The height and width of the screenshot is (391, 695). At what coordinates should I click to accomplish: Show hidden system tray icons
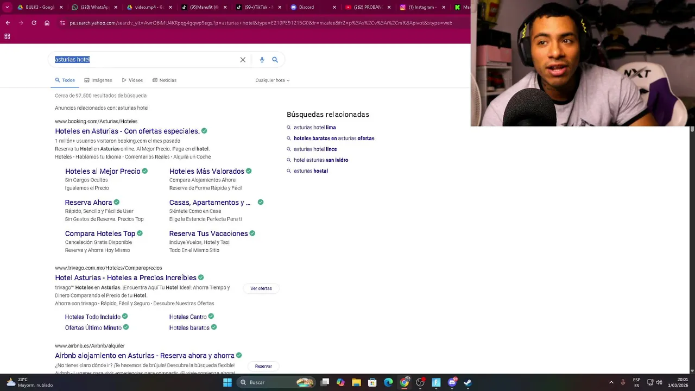tap(611, 382)
